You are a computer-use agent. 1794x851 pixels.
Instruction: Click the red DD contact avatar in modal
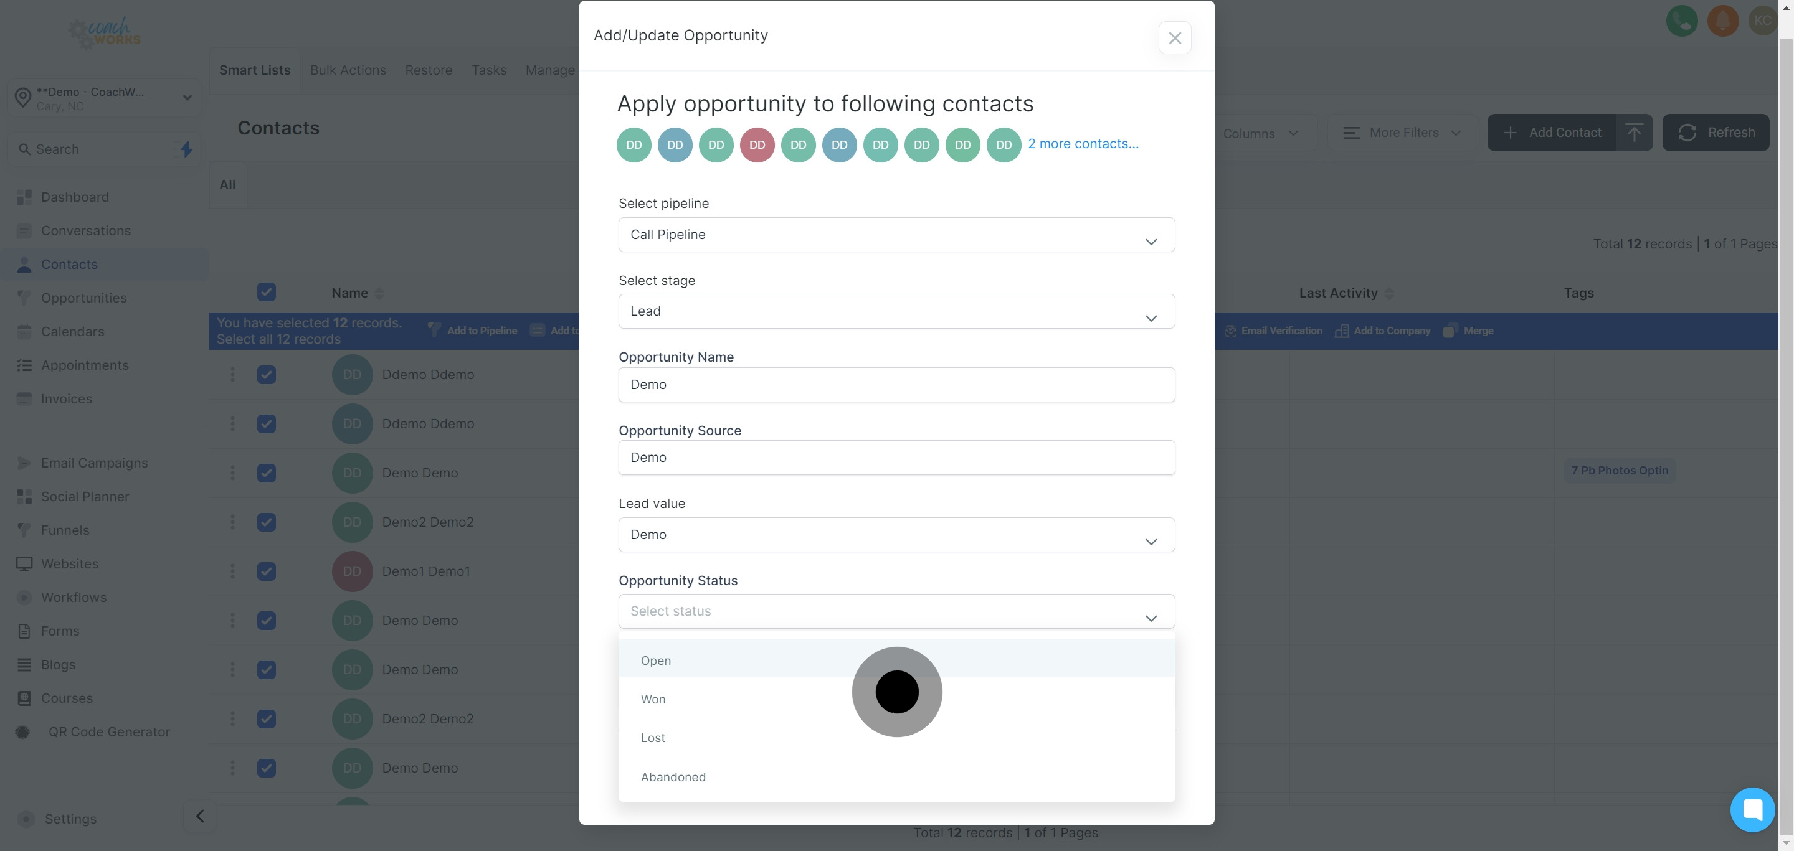coord(757,144)
